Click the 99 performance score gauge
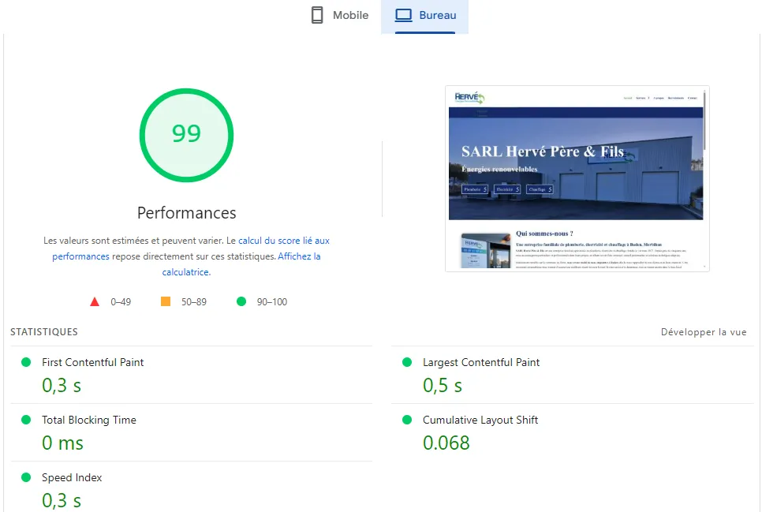The height and width of the screenshot is (512, 762). 187,135
